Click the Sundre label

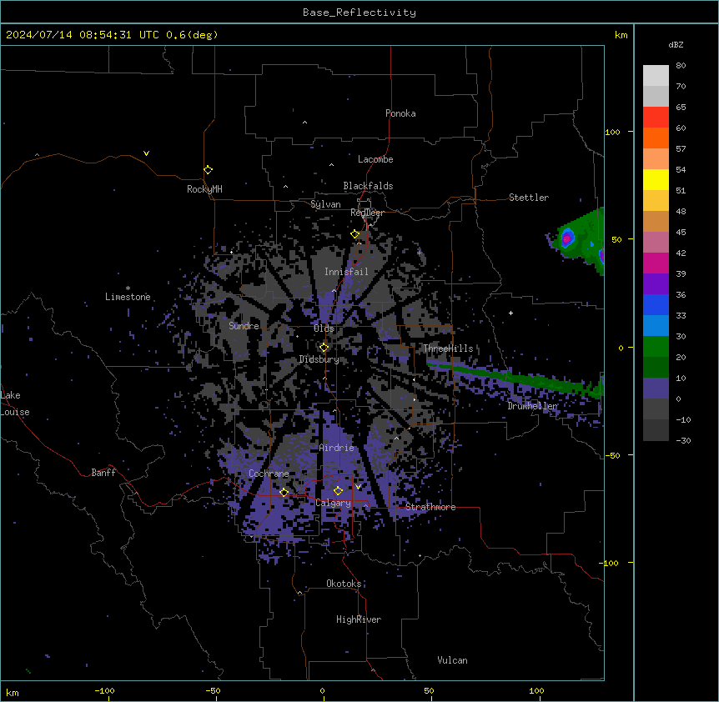coord(244,326)
